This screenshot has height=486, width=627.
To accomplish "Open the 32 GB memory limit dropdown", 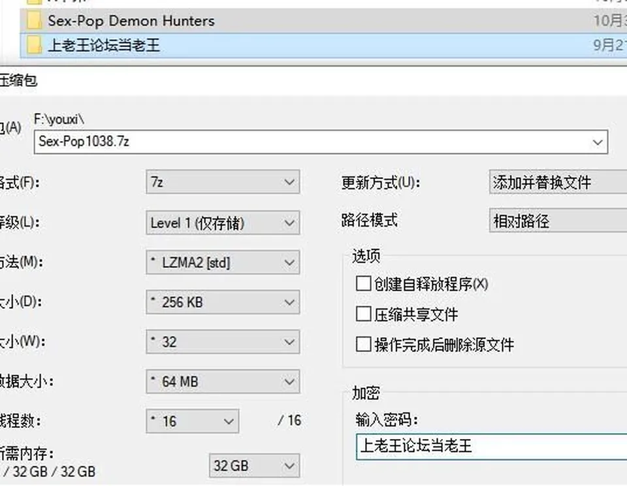I will [x=254, y=466].
